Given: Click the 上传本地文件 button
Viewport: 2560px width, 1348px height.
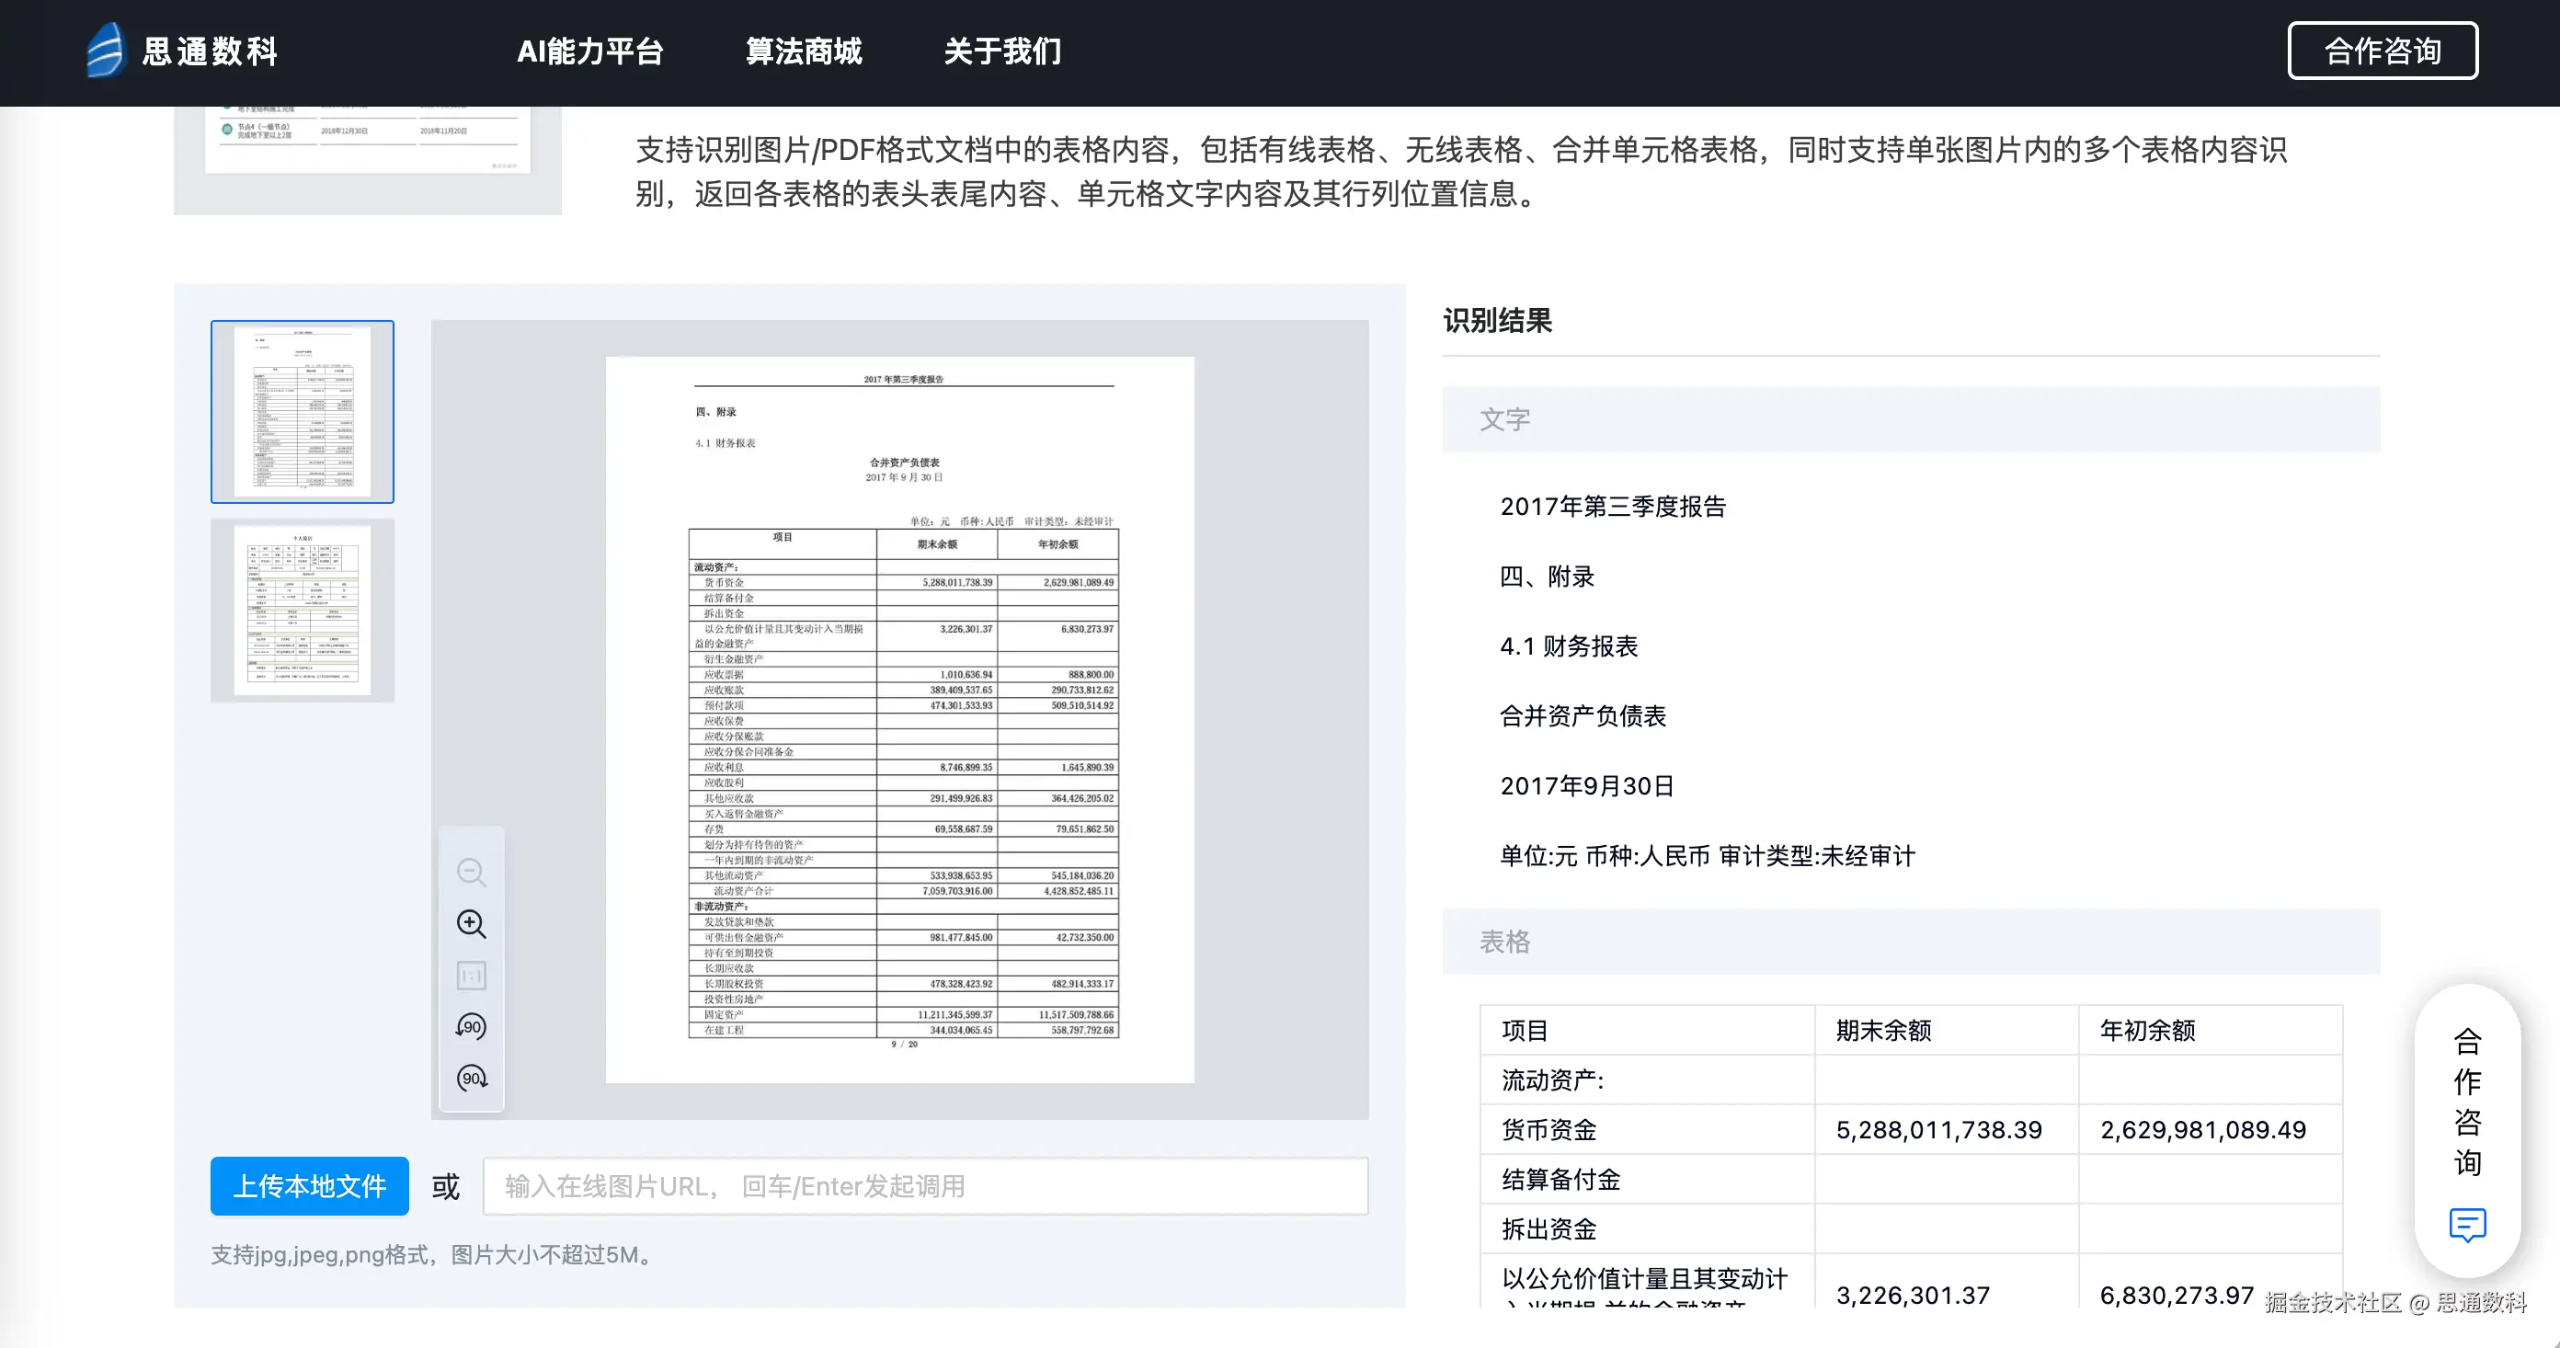Looking at the screenshot, I should pos(309,1185).
